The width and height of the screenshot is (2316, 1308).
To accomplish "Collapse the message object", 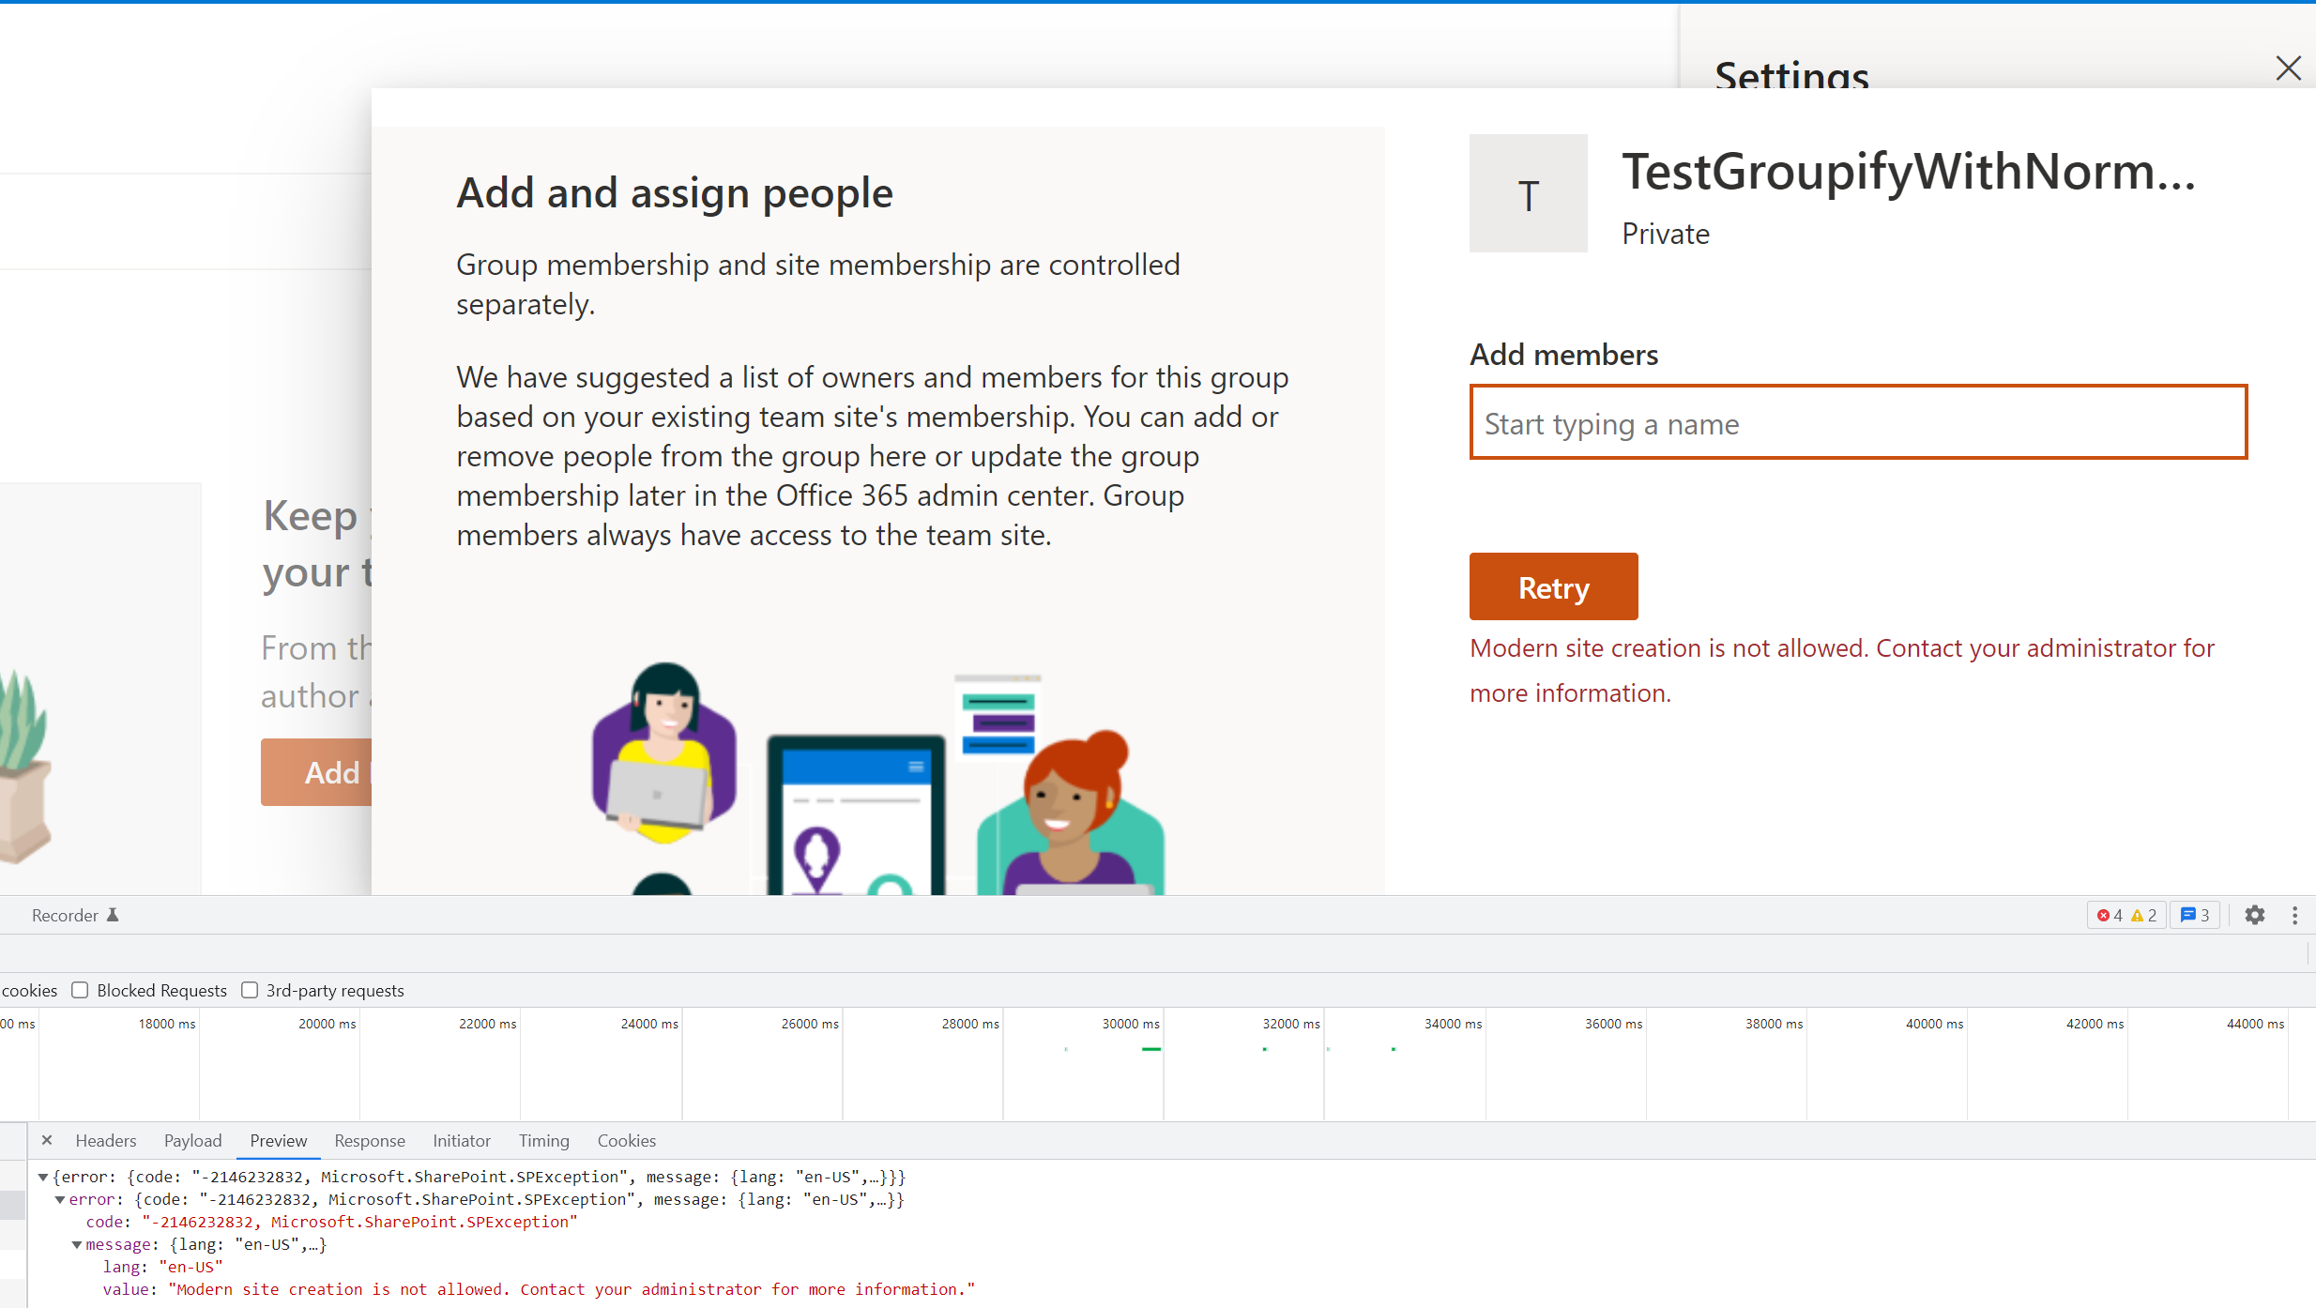I will (x=77, y=1245).
